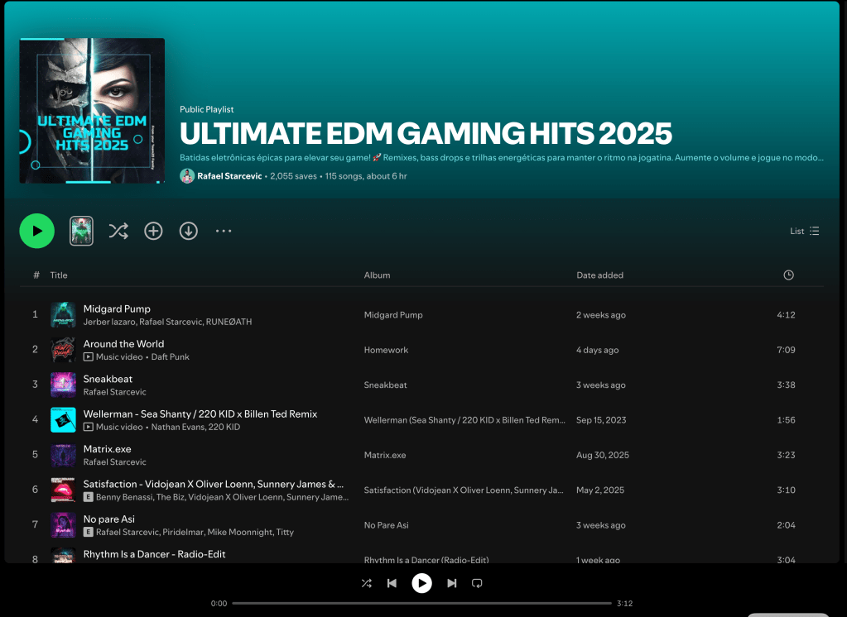
Task: Seek in the playback progress bar
Action: [422, 603]
